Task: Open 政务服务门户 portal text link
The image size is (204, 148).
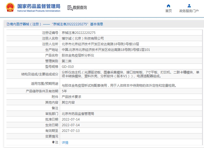Action: tap(189, 11)
